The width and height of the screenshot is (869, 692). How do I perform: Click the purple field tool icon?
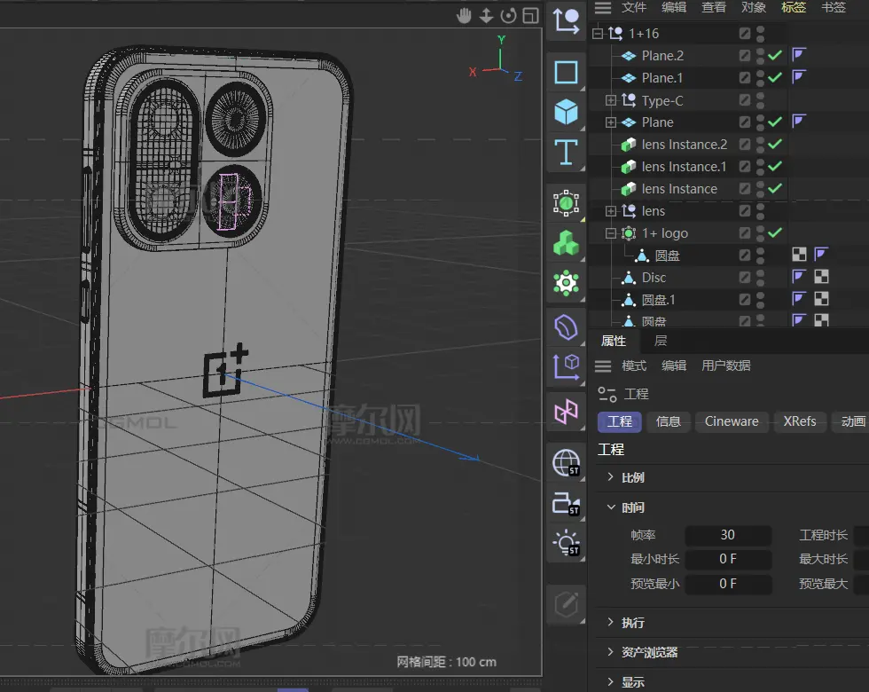pos(566,413)
